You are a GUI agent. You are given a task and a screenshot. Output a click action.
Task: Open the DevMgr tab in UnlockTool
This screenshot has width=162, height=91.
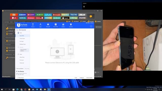(91, 21)
